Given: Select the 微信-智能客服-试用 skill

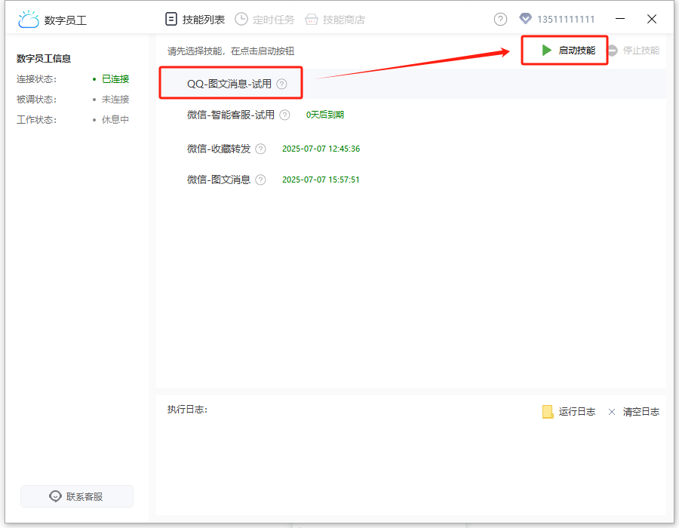Looking at the screenshot, I should [x=231, y=115].
